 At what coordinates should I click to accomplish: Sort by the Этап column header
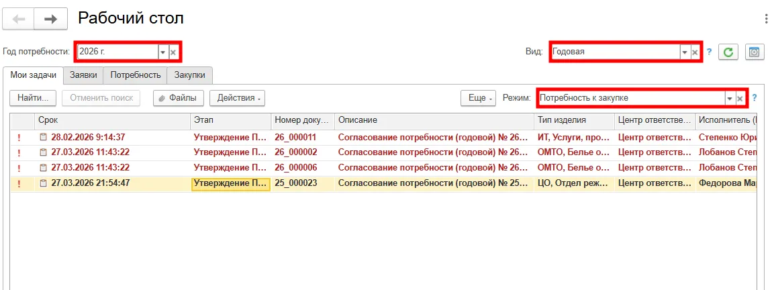(x=231, y=120)
